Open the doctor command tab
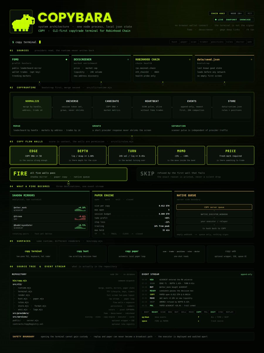 coord(240,42)
